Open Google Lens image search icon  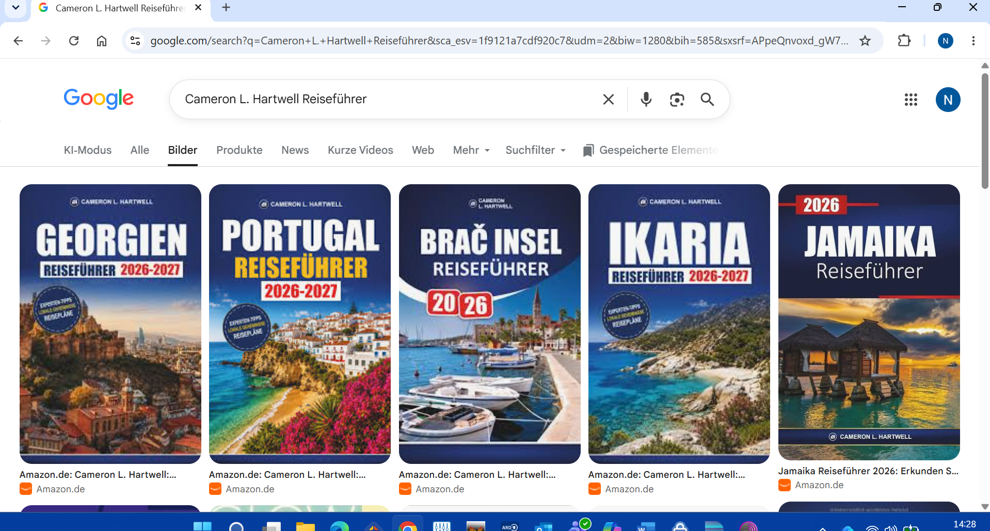point(677,99)
